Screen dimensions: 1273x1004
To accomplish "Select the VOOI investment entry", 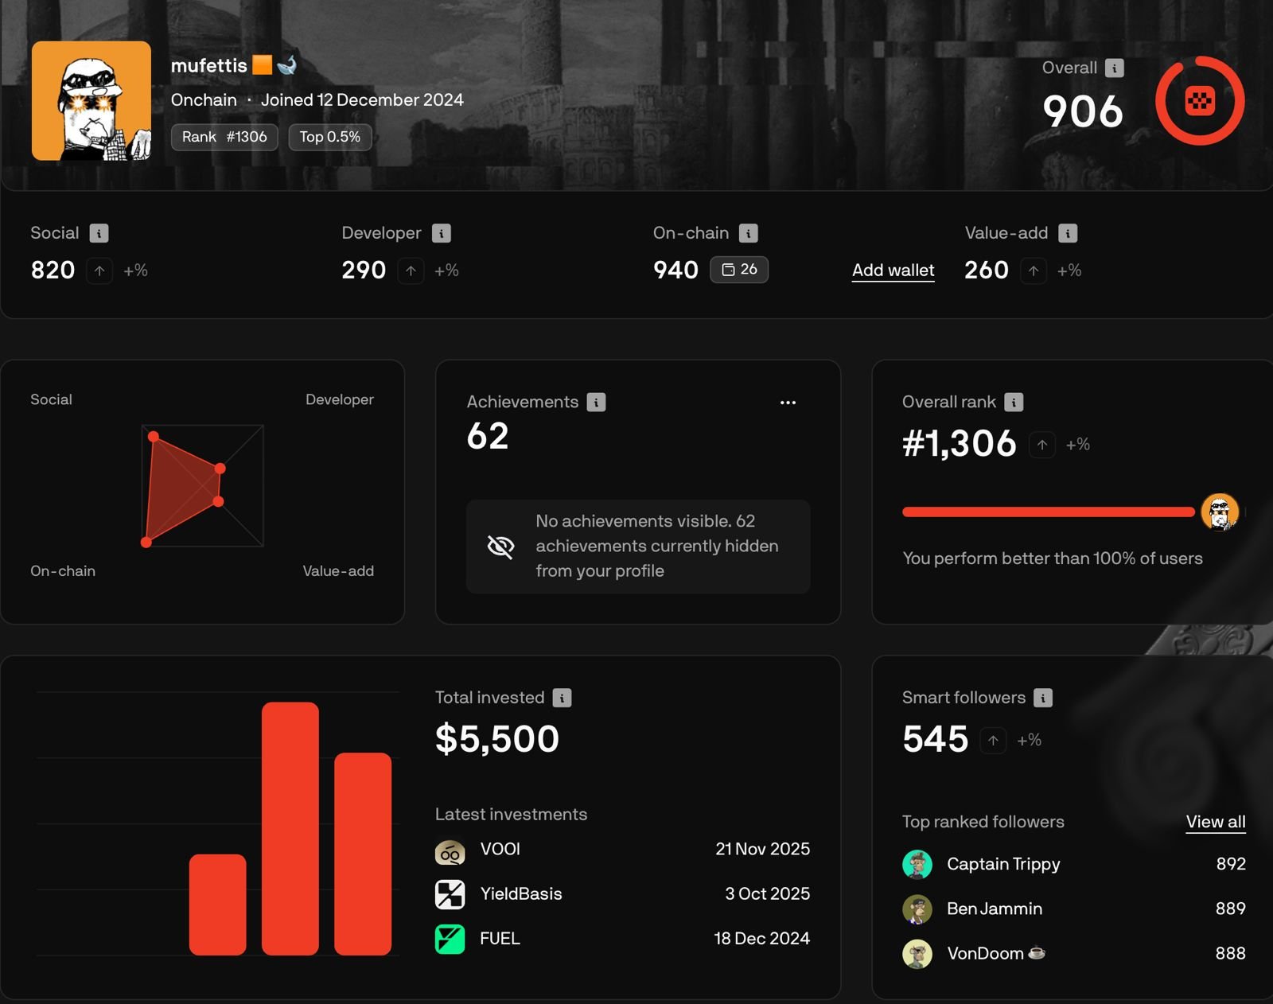I will click(500, 850).
